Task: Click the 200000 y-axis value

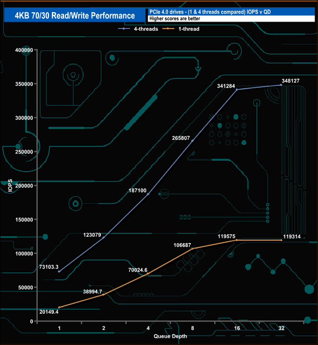Action: pos(24,185)
